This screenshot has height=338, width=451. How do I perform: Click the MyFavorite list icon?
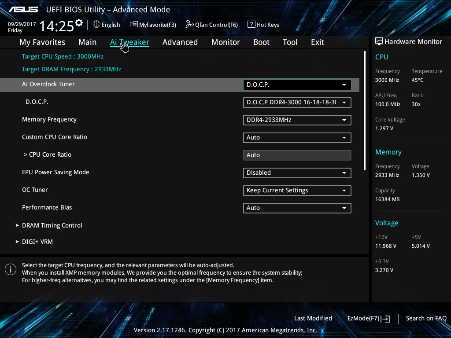[x=134, y=25]
